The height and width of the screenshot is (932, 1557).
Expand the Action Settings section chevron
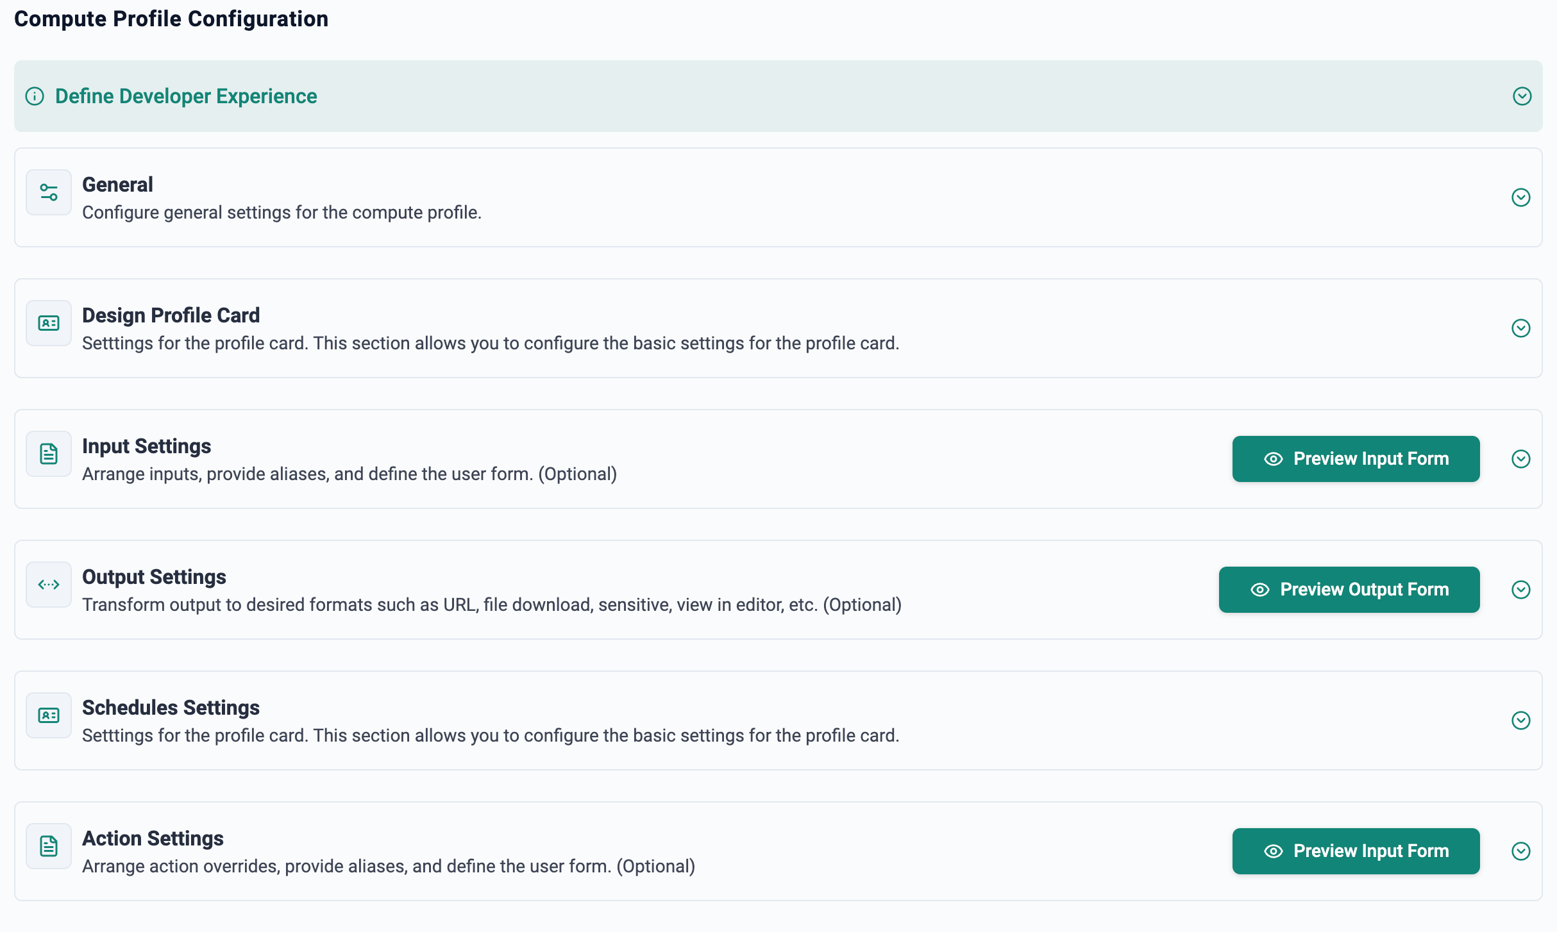[1520, 851]
